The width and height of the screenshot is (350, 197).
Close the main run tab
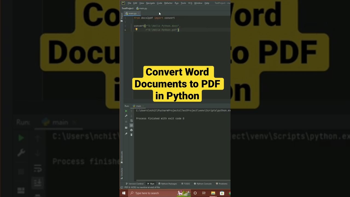143,106
